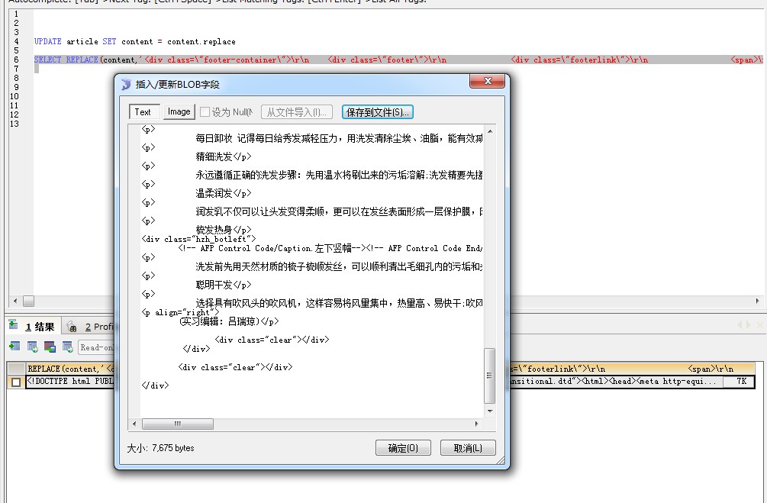Click the result tab's grid icon with down arrow

(14, 325)
